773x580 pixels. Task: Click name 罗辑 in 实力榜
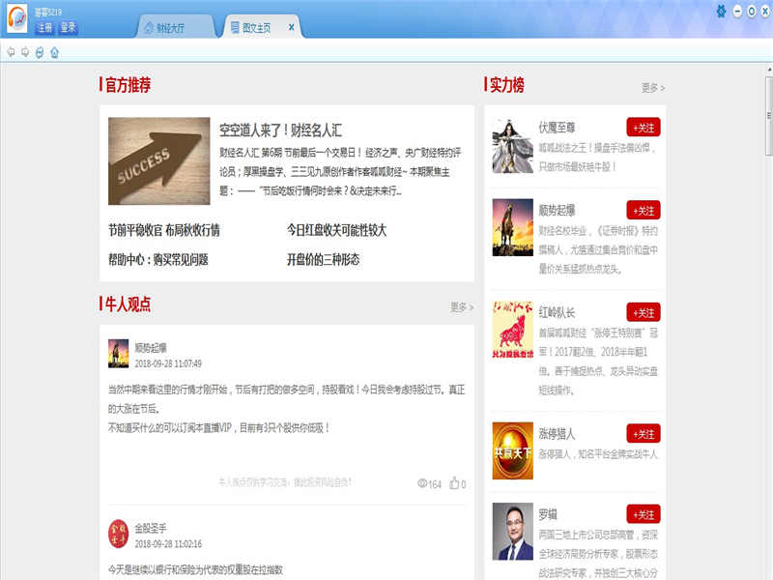coord(548,514)
